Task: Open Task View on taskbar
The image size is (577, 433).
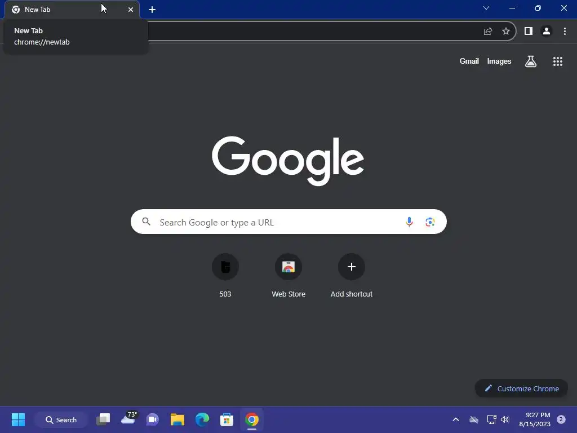Action: tap(104, 419)
